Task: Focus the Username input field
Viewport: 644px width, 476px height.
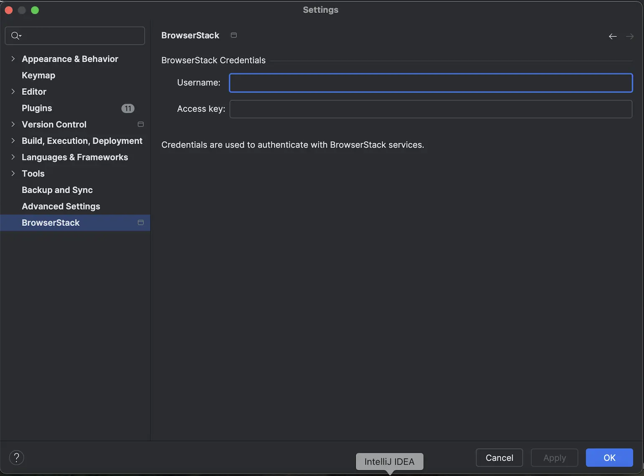Action: click(430, 83)
